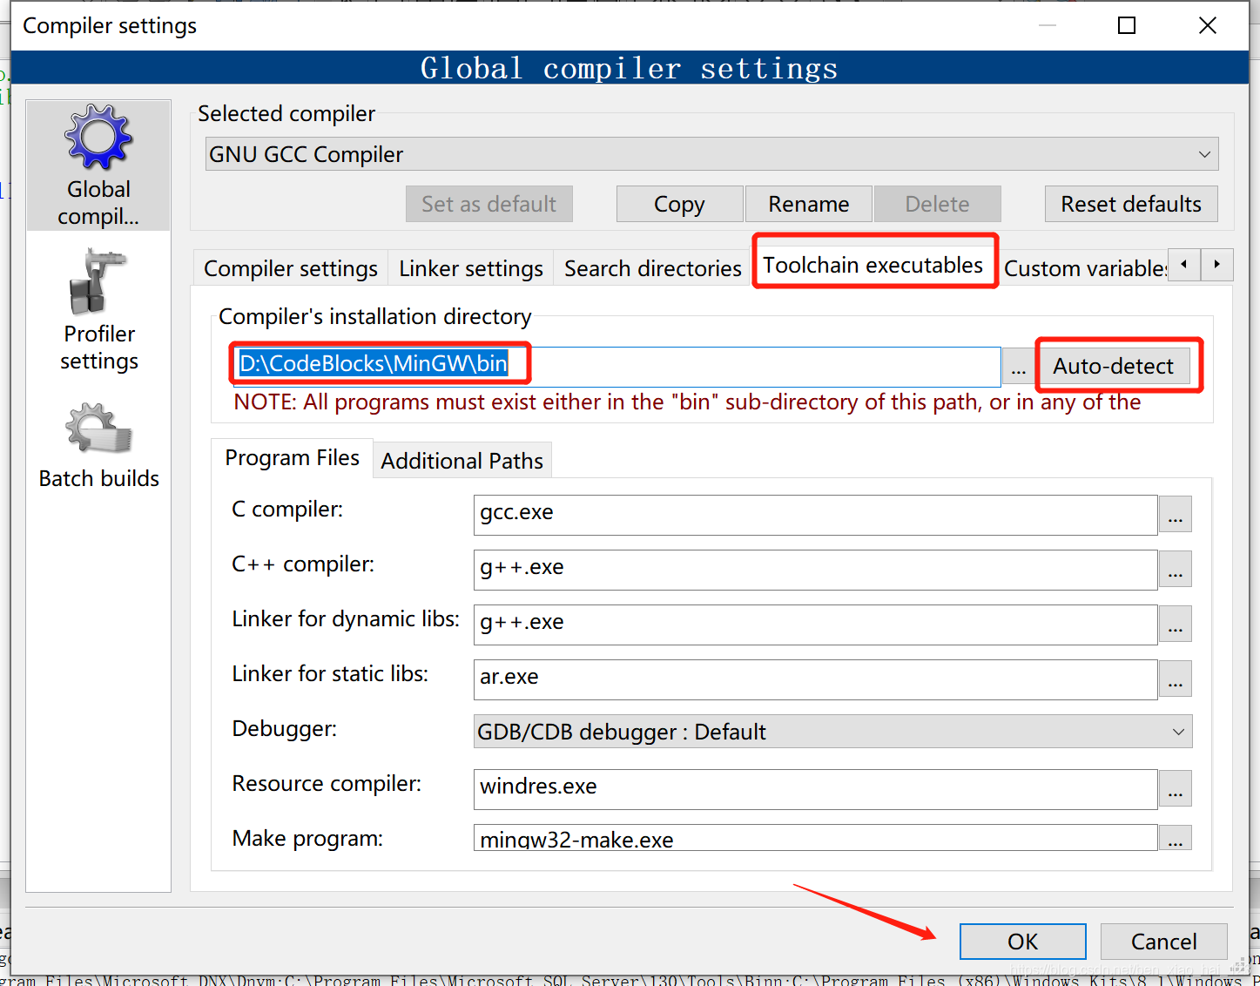Close the Compiler settings dialog

(1207, 25)
